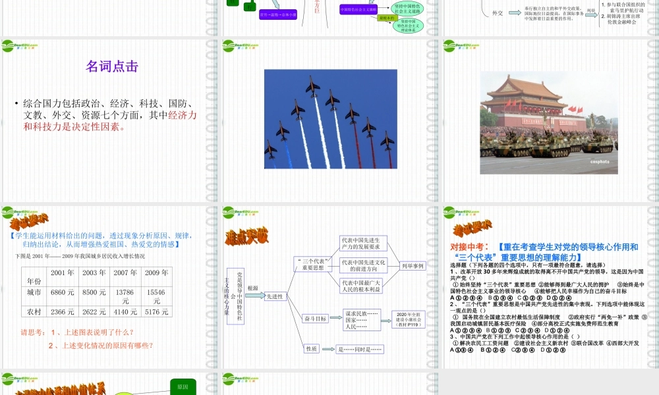Screen dimensions: 659x395
Task: Click the “三个代表”重要思想 box
Action: 312,264
